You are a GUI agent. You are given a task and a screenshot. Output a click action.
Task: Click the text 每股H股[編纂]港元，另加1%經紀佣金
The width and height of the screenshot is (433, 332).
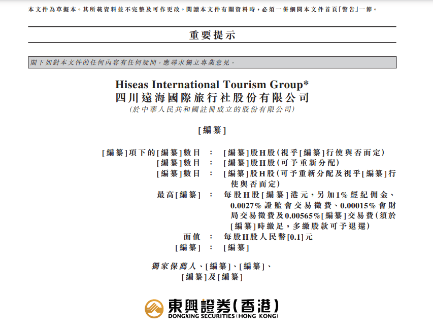[x=306, y=195]
